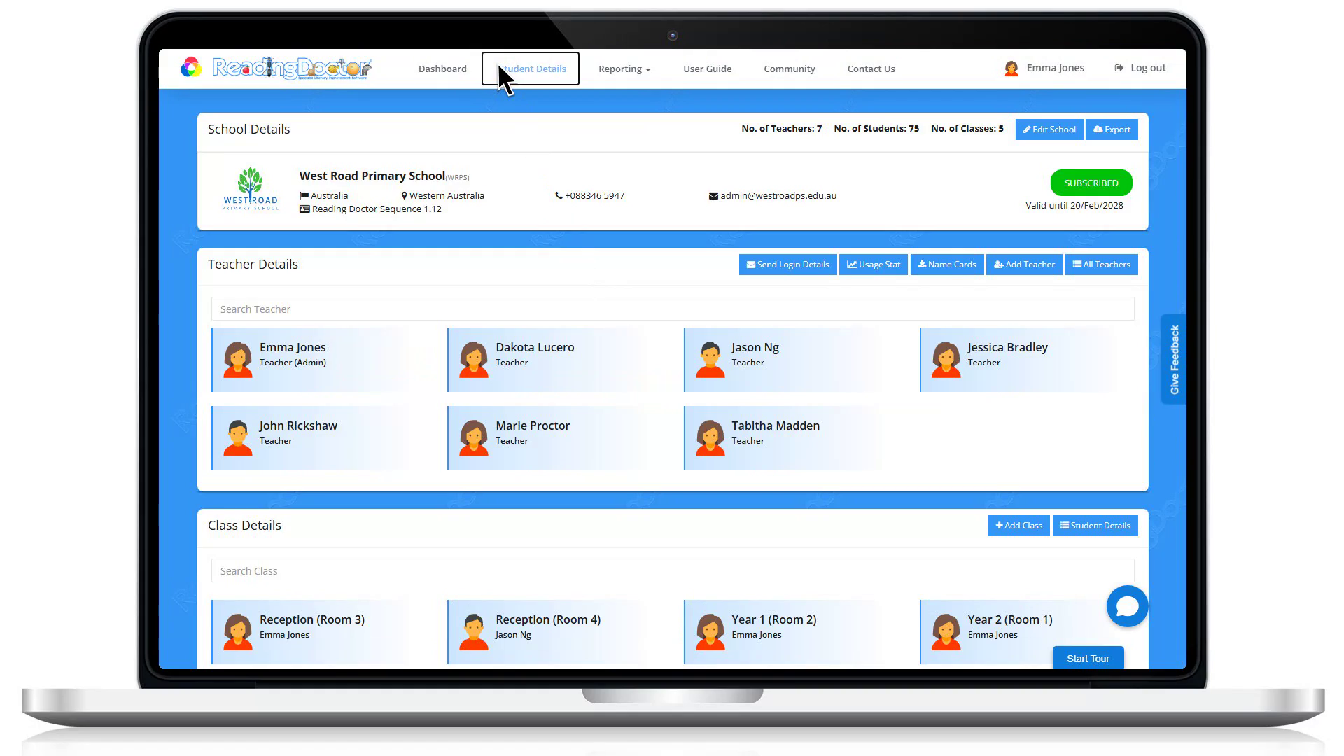Select Marie Proctor teacher avatar
1344x756 pixels.
(474, 438)
